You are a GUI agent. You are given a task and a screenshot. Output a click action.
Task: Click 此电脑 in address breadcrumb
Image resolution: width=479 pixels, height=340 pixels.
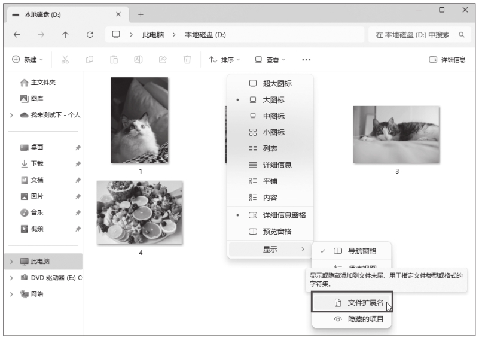[153, 35]
